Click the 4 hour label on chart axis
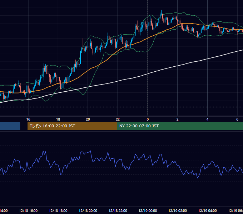 click(x=207, y=119)
